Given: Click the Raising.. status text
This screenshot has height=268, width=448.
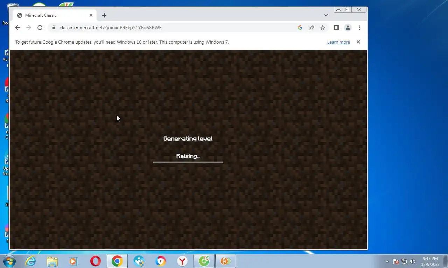Looking at the screenshot, I should (x=188, y=156).
